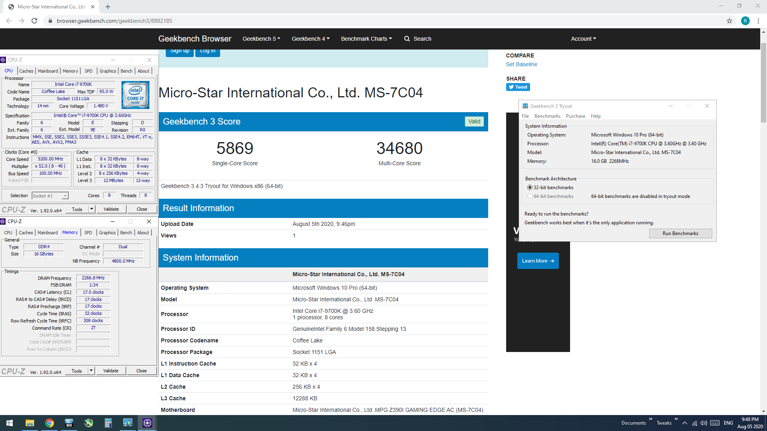Open File Explorer from the taskbar
Image resolution: width=767 pixels, height=431 pixels.
[x=30, y=423]
